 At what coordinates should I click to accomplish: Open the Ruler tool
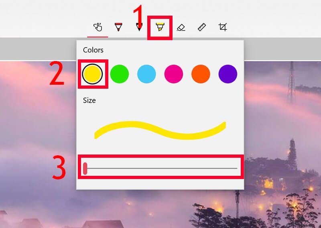(202, 27)
